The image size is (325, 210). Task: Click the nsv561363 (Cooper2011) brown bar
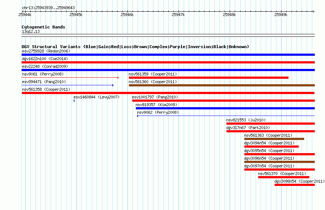(x=274, y=139)
